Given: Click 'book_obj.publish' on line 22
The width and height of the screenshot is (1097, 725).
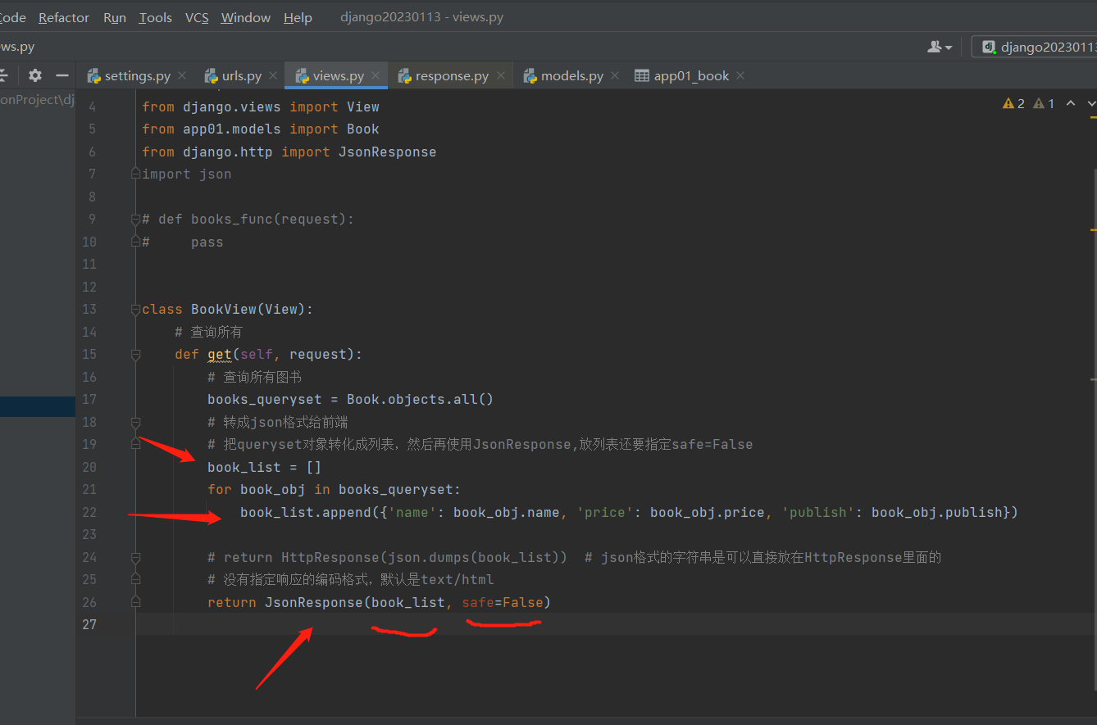Looking at the screenshot, I should [937, 512].
